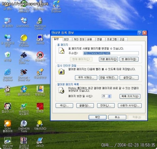Launch the SC X-tra Editor shortcut

point(24,58)
